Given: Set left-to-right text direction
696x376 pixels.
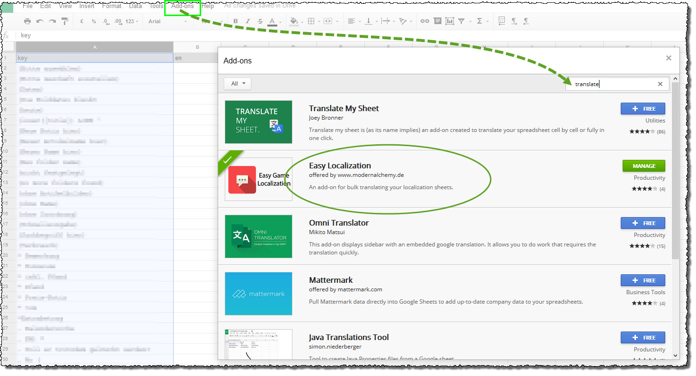Looking at the screenshot, I should [514, 21].
